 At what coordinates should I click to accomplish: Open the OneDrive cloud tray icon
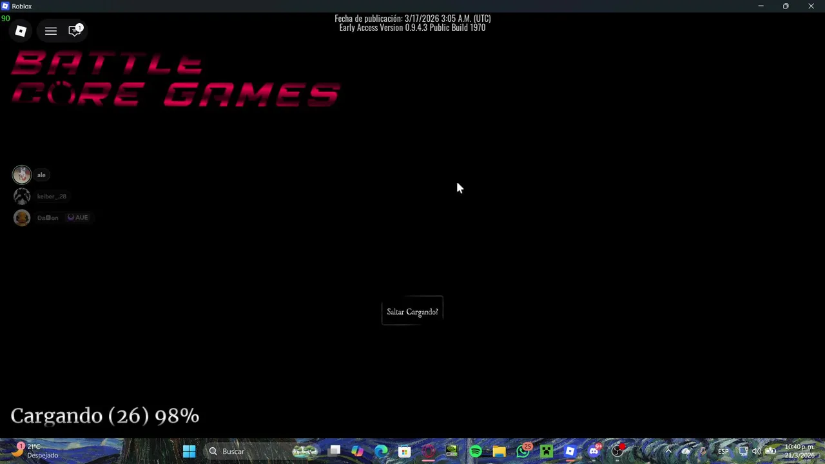coord(686,451)
